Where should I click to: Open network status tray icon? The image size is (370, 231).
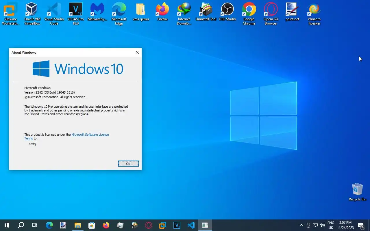(x=315, y=225)
